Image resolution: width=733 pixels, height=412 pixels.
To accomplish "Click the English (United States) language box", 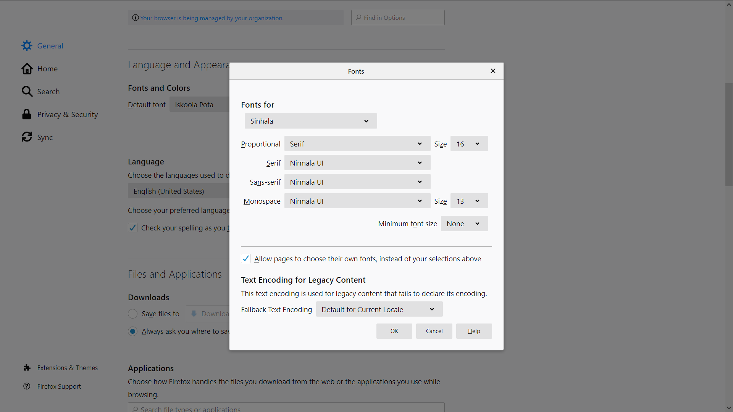I will pos(179,191).
